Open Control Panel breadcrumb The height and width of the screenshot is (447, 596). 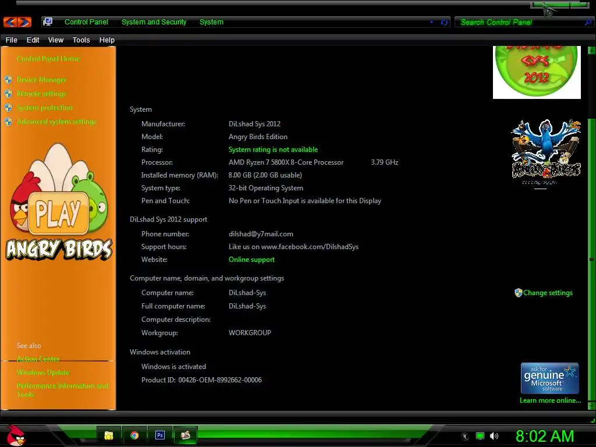click(x=86, y=22)
